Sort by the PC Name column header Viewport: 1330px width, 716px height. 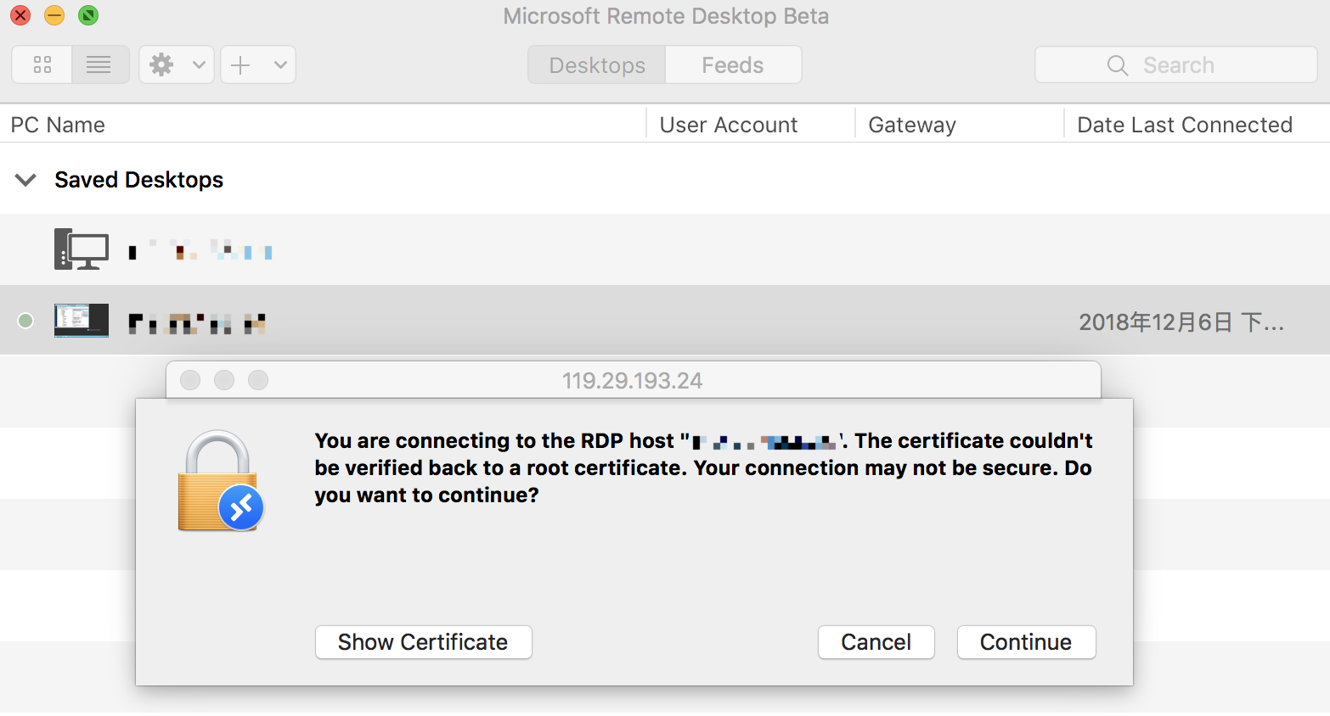(x=58, y=125)
